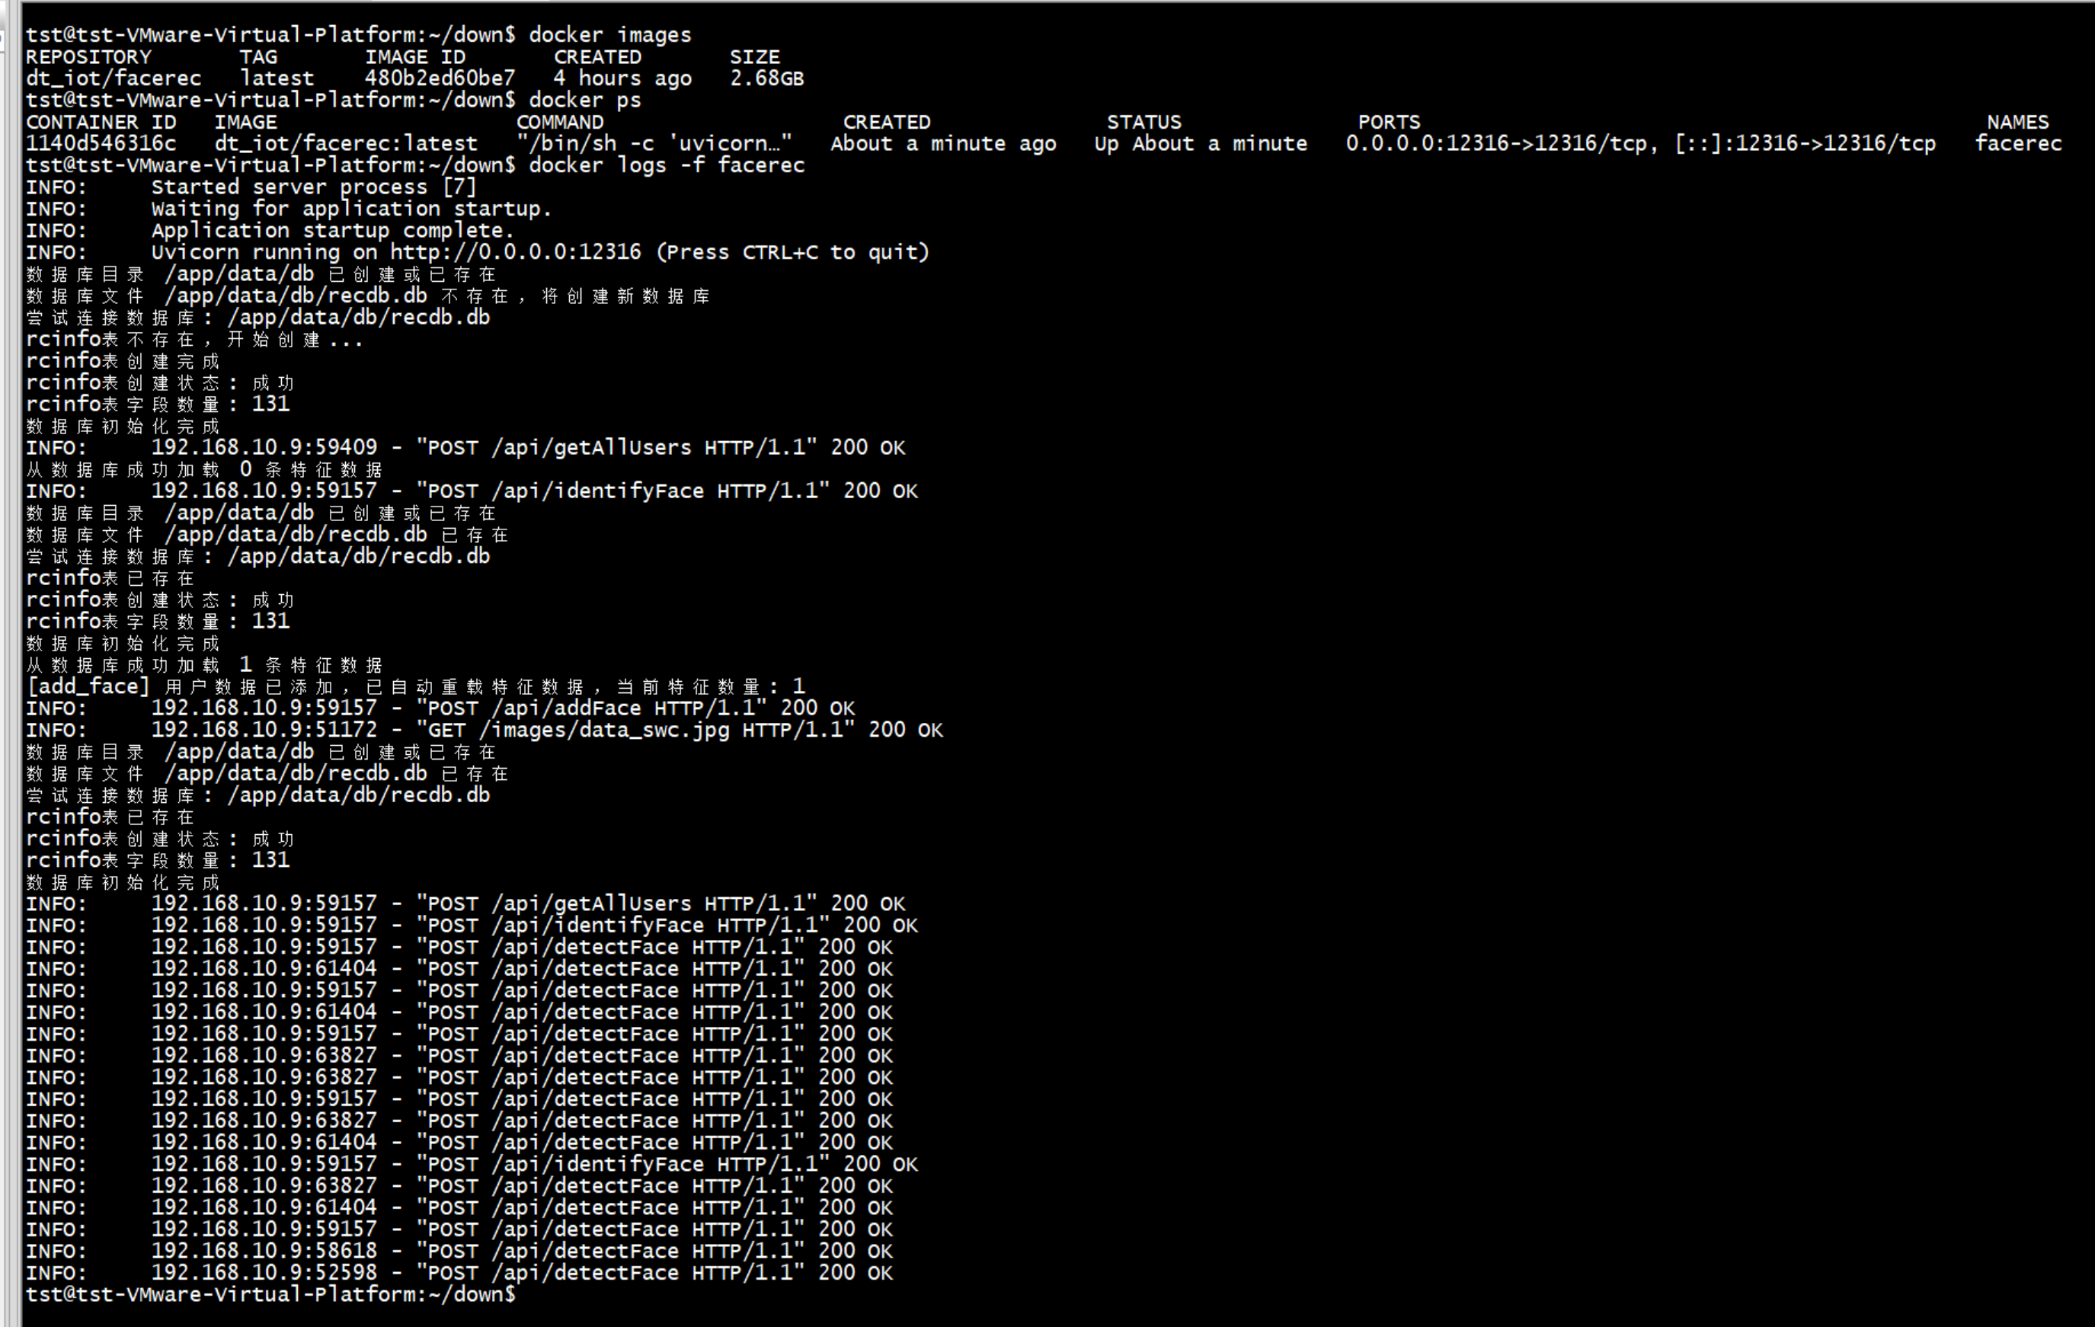Click the container name facerec under NAMES

point(2017,143)
